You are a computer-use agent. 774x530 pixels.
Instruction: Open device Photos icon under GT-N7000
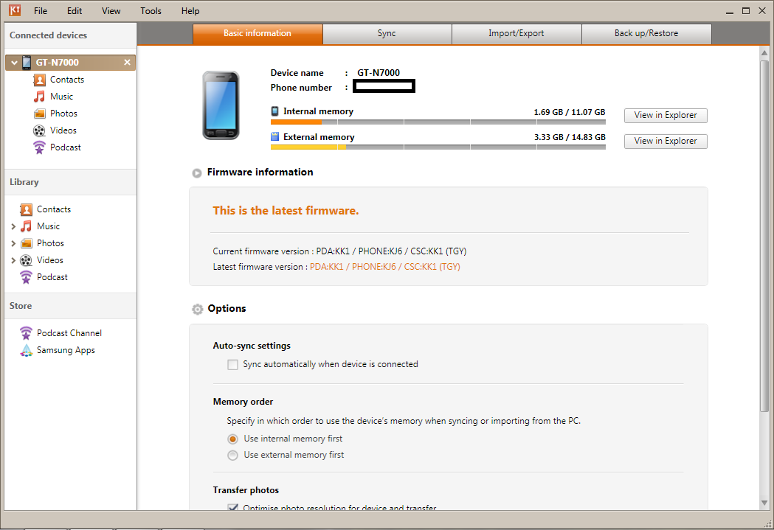tap(40, 114)
